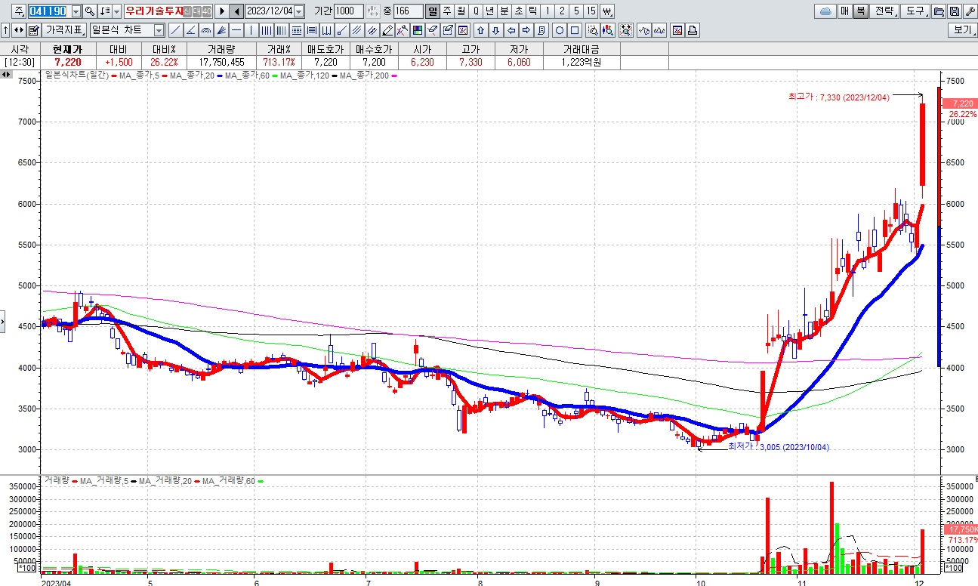Click the parallel lines drawing tool

[x=356, y=30]
